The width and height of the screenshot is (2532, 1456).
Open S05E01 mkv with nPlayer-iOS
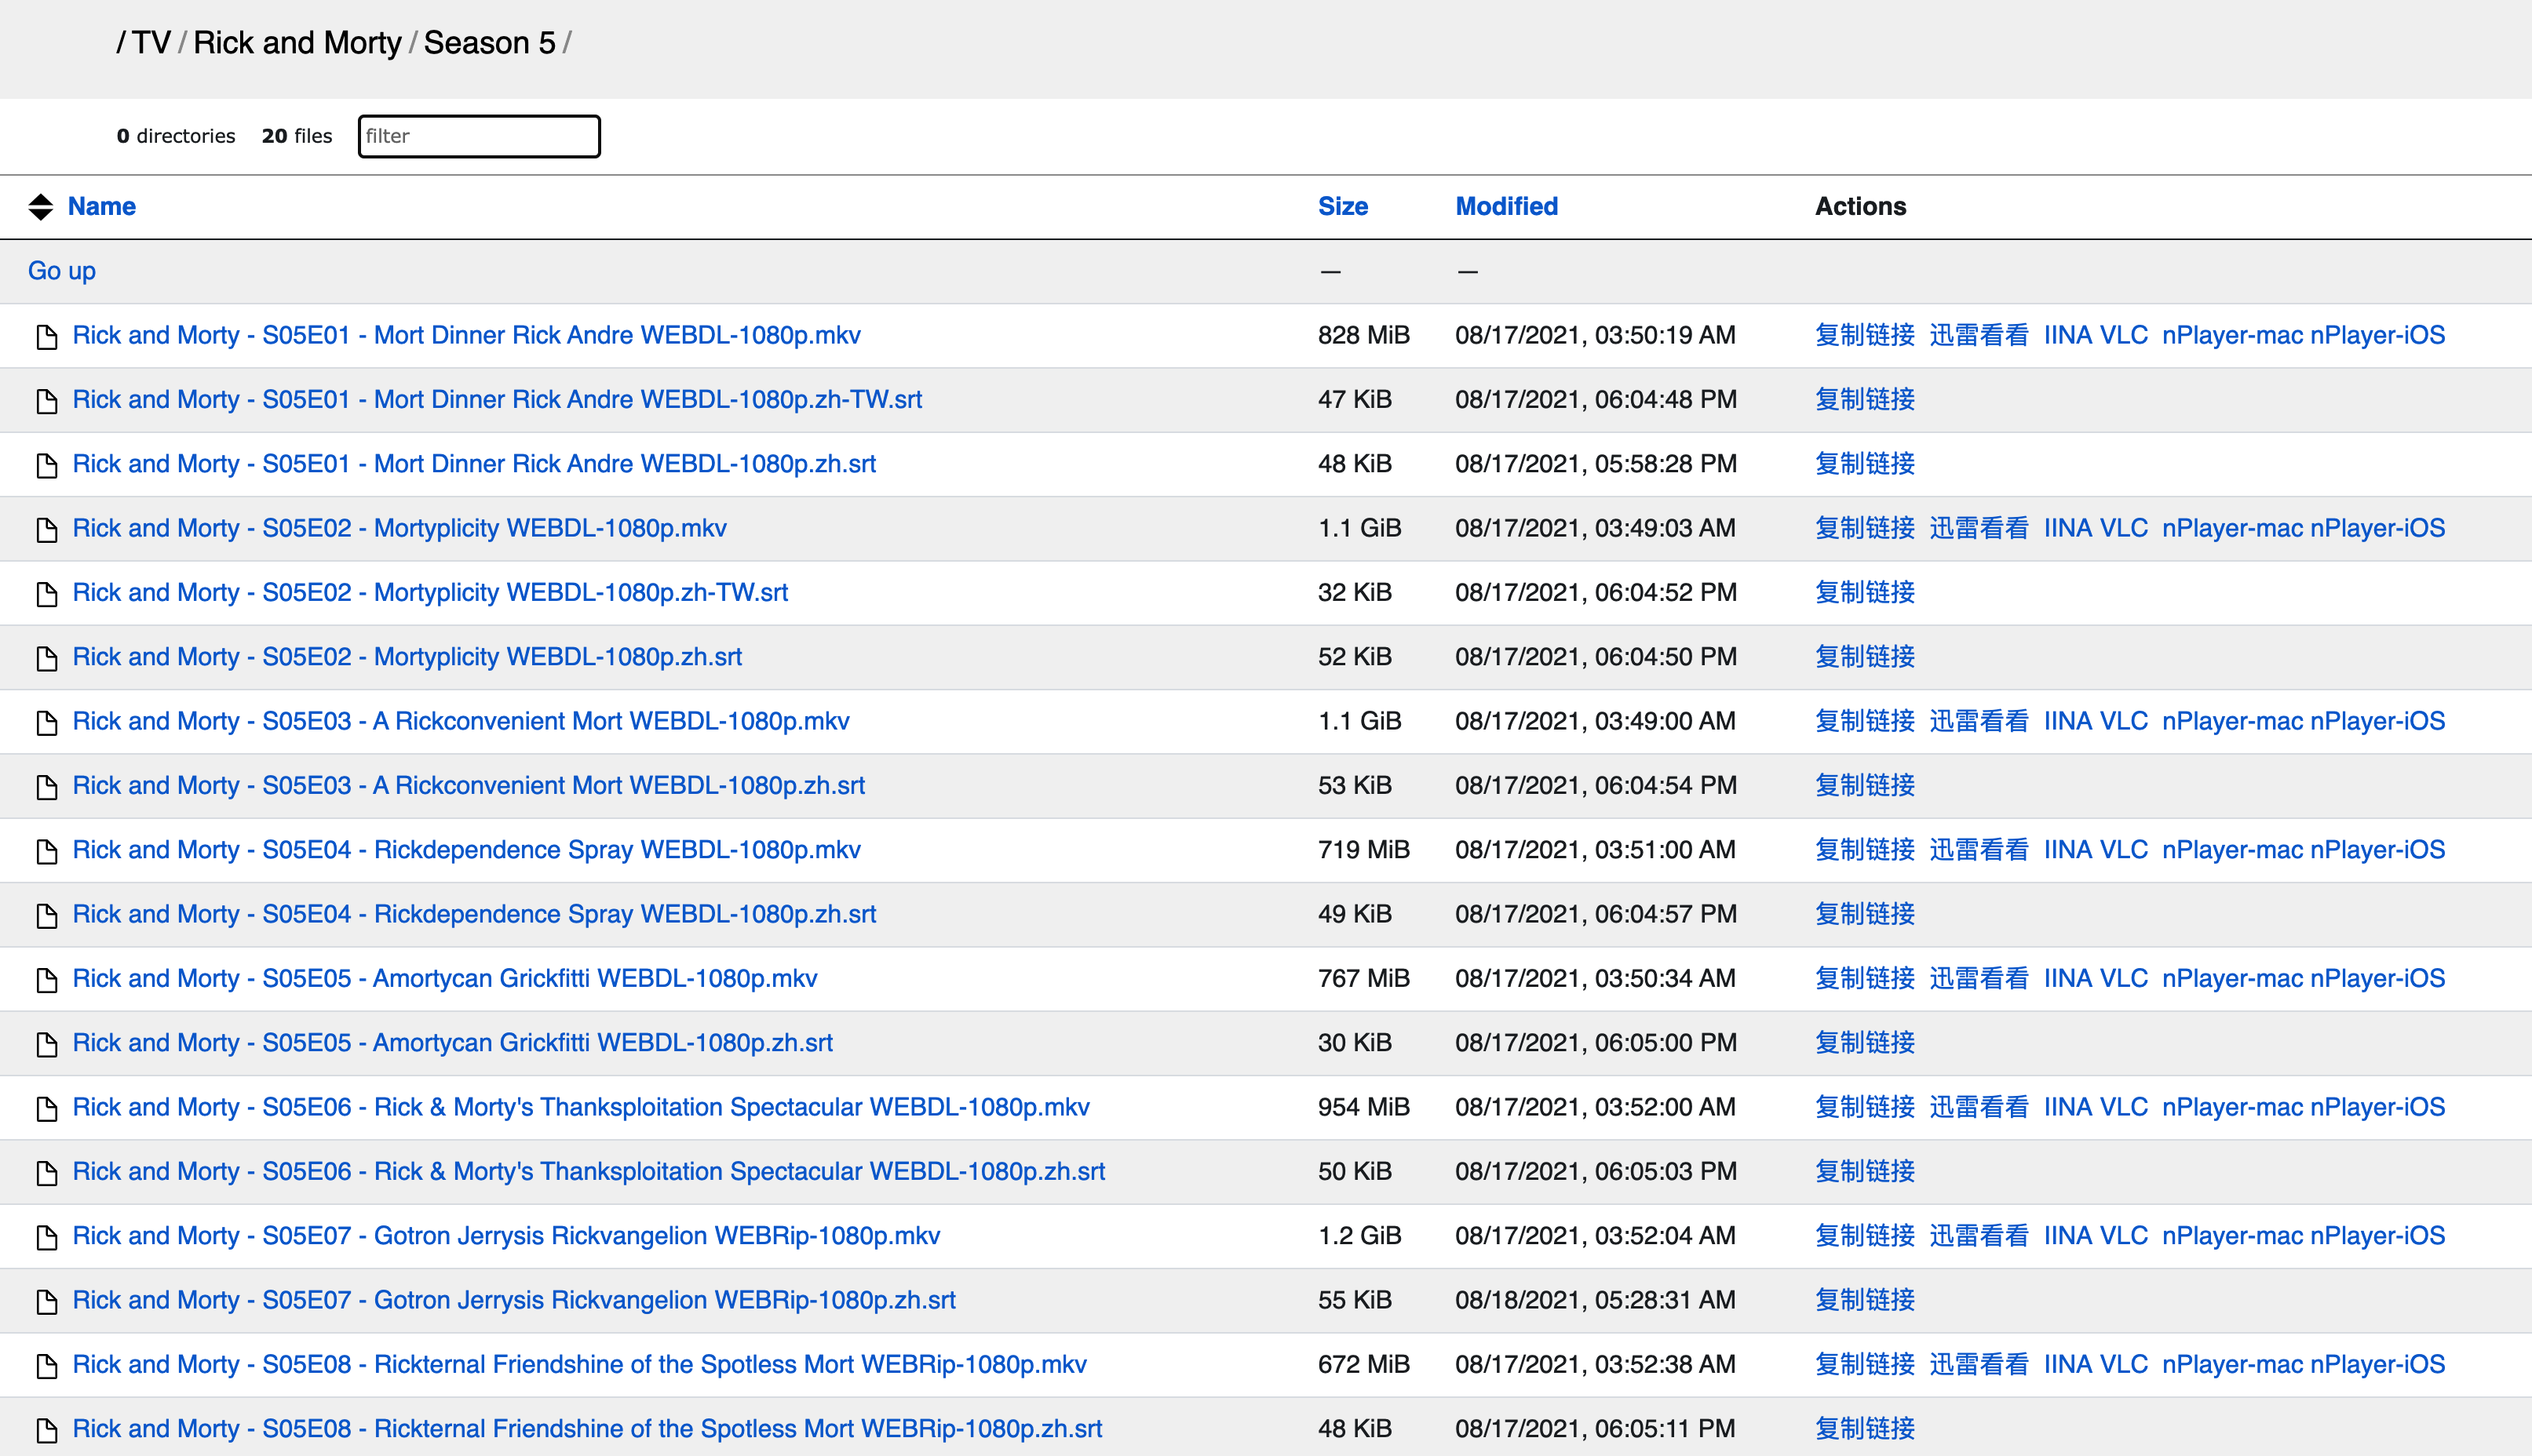[2377, 335]
